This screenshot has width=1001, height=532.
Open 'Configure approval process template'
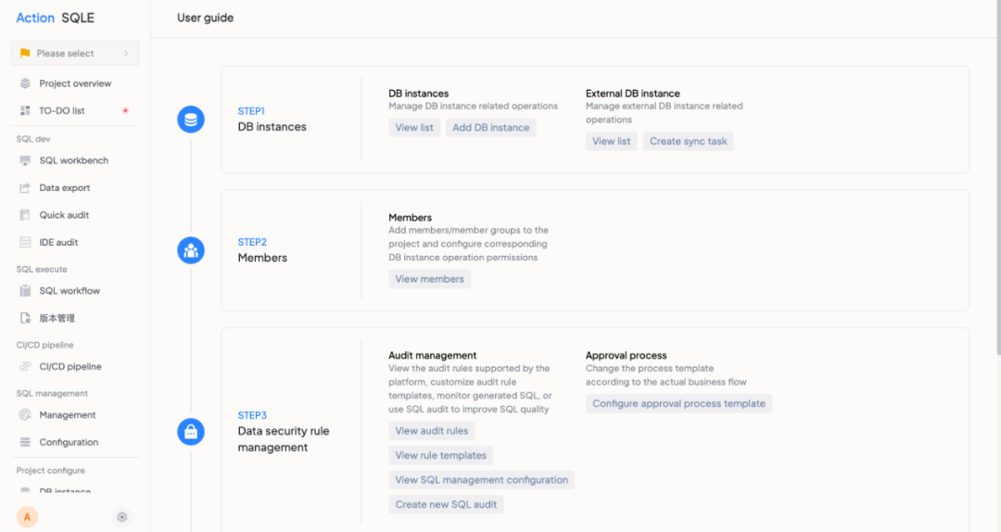tap(678, 404)
